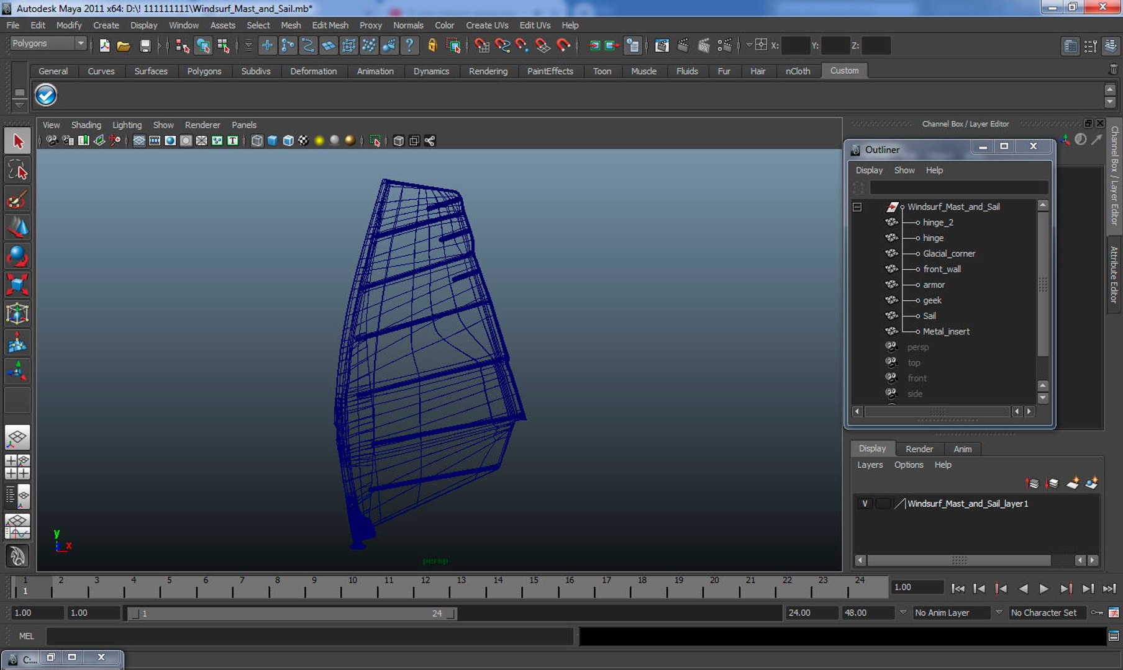The height and width of the screenshot is (670, 1123).
Task: Toggle visibility V of Windsurf_Mast_and_Sail_layer1
Action: 865,504
